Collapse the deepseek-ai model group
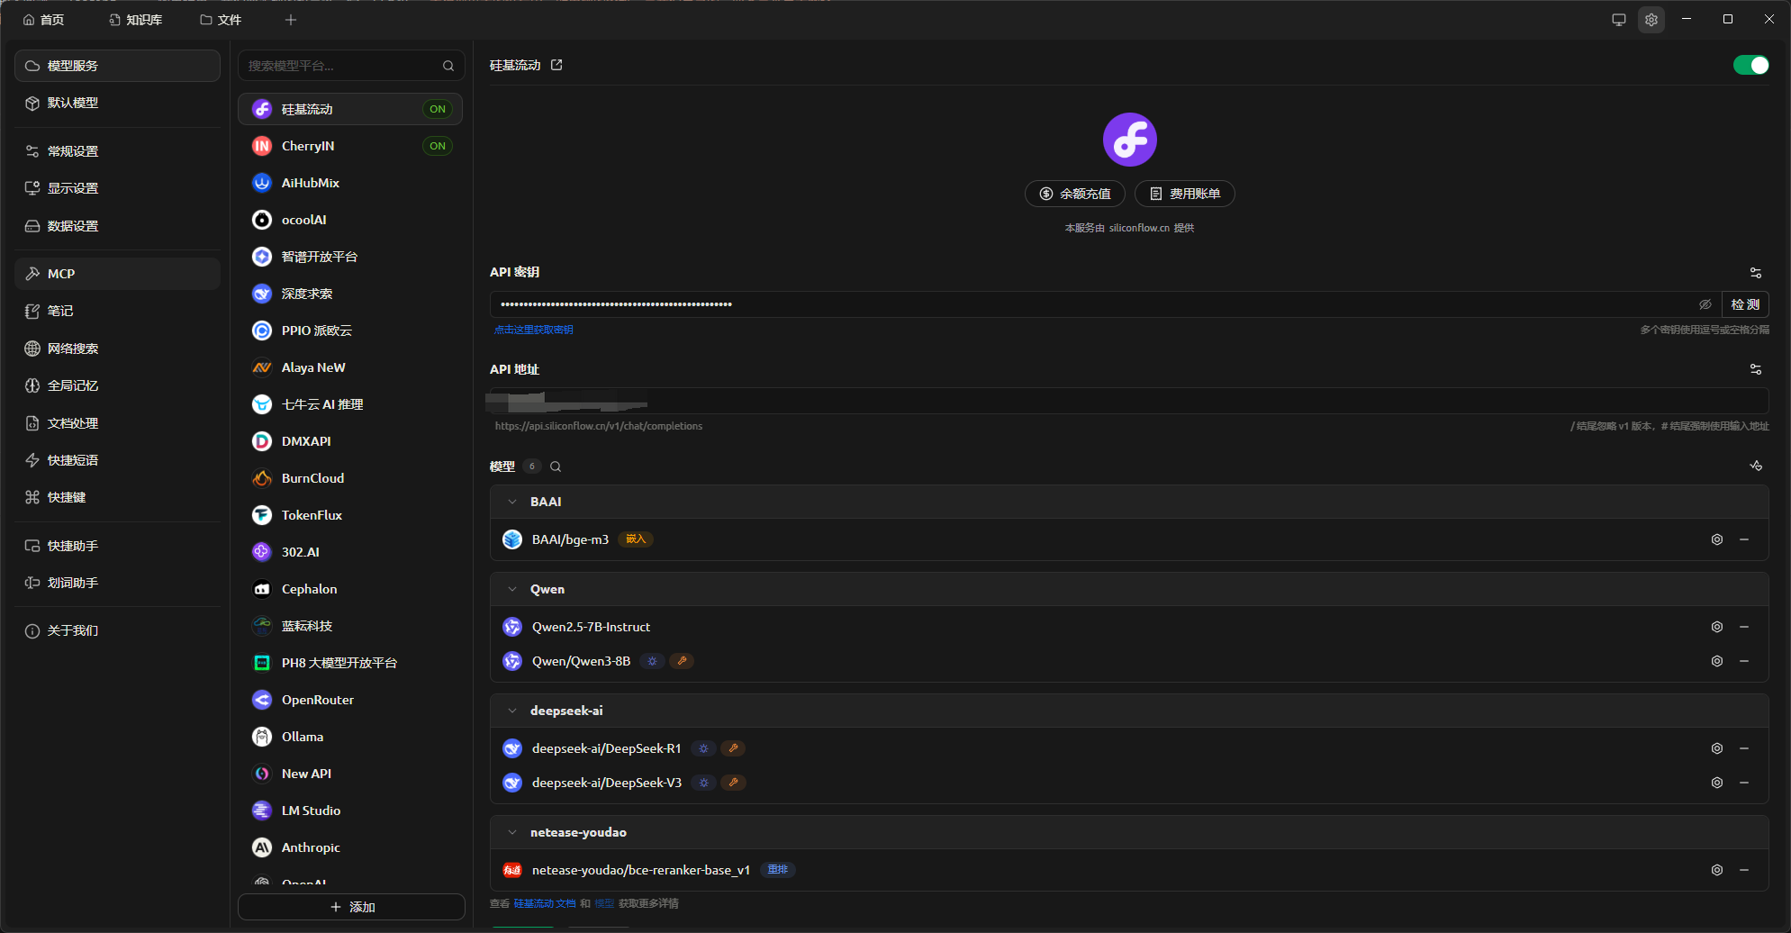 [x=512, y=711]
